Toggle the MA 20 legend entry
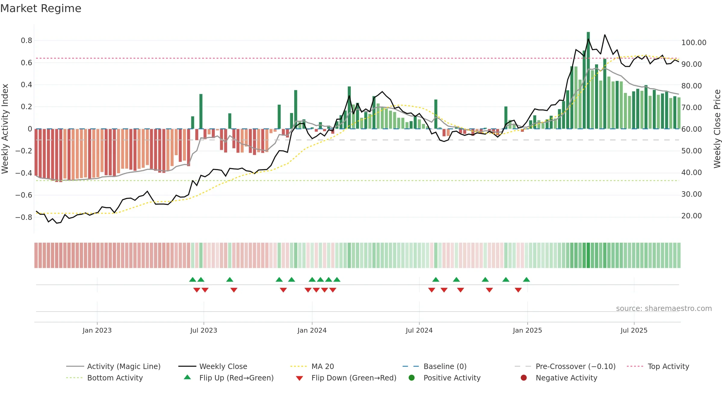Screen dimensions: 722x406 click(x=312, y=366)
